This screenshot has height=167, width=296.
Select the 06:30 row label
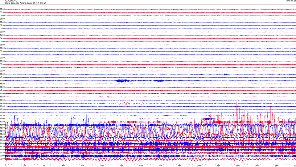coord(2,51)
